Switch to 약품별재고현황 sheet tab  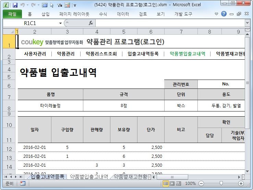coord(130,177)
